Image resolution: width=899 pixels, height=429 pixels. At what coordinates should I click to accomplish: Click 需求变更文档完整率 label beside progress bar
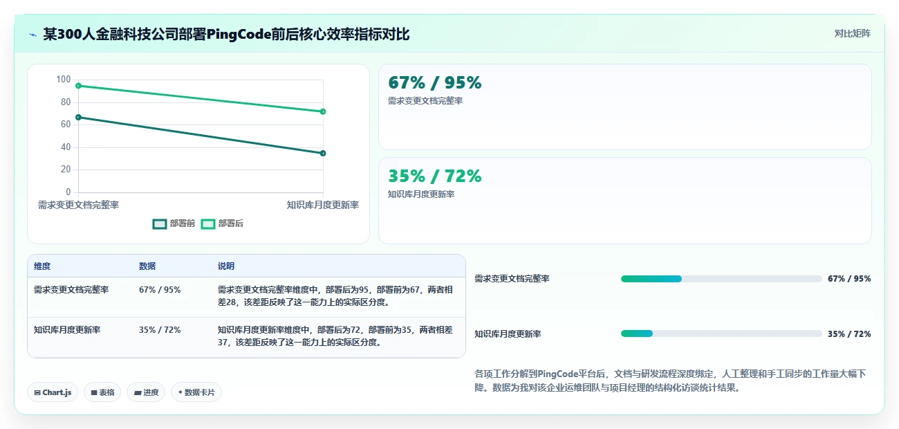[x=512, y=279]
